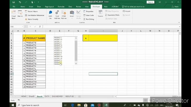Select cell containing PRODUCT B
This screenshot has height=107, width=191.
36,43
